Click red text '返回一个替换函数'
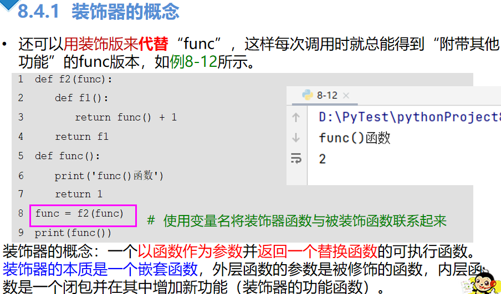 (x=317, y=251)
